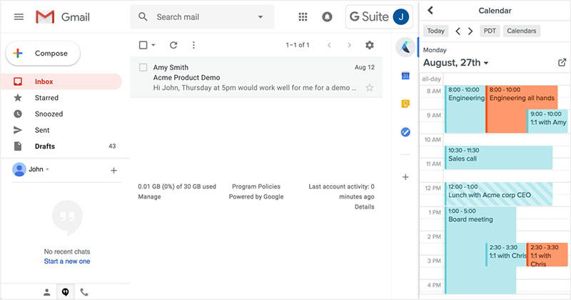Open the Google apps grid
This screenshot has width=571, height=300.
pyautogui.click(x=303, y=16)
